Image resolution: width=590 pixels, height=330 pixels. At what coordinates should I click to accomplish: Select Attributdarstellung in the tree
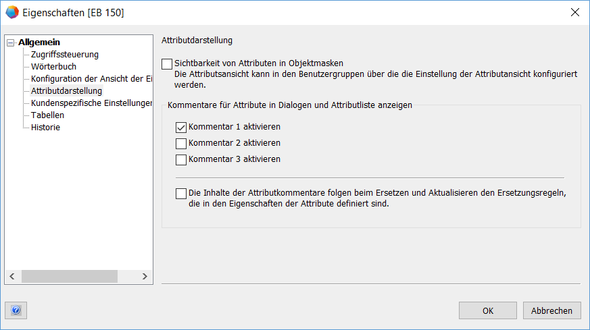tap(66, 91)
